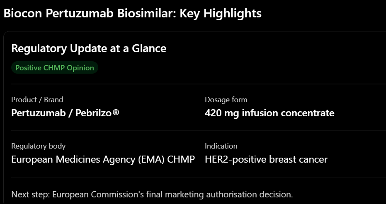Click the Product / Brand label
Viewport: 386px width, 204px height.
click(x=37, y=100)
